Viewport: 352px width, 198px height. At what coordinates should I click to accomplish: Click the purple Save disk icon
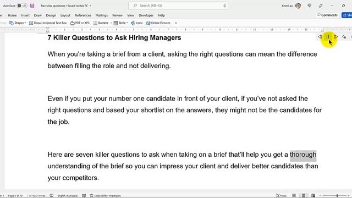(x=32, y=5)
